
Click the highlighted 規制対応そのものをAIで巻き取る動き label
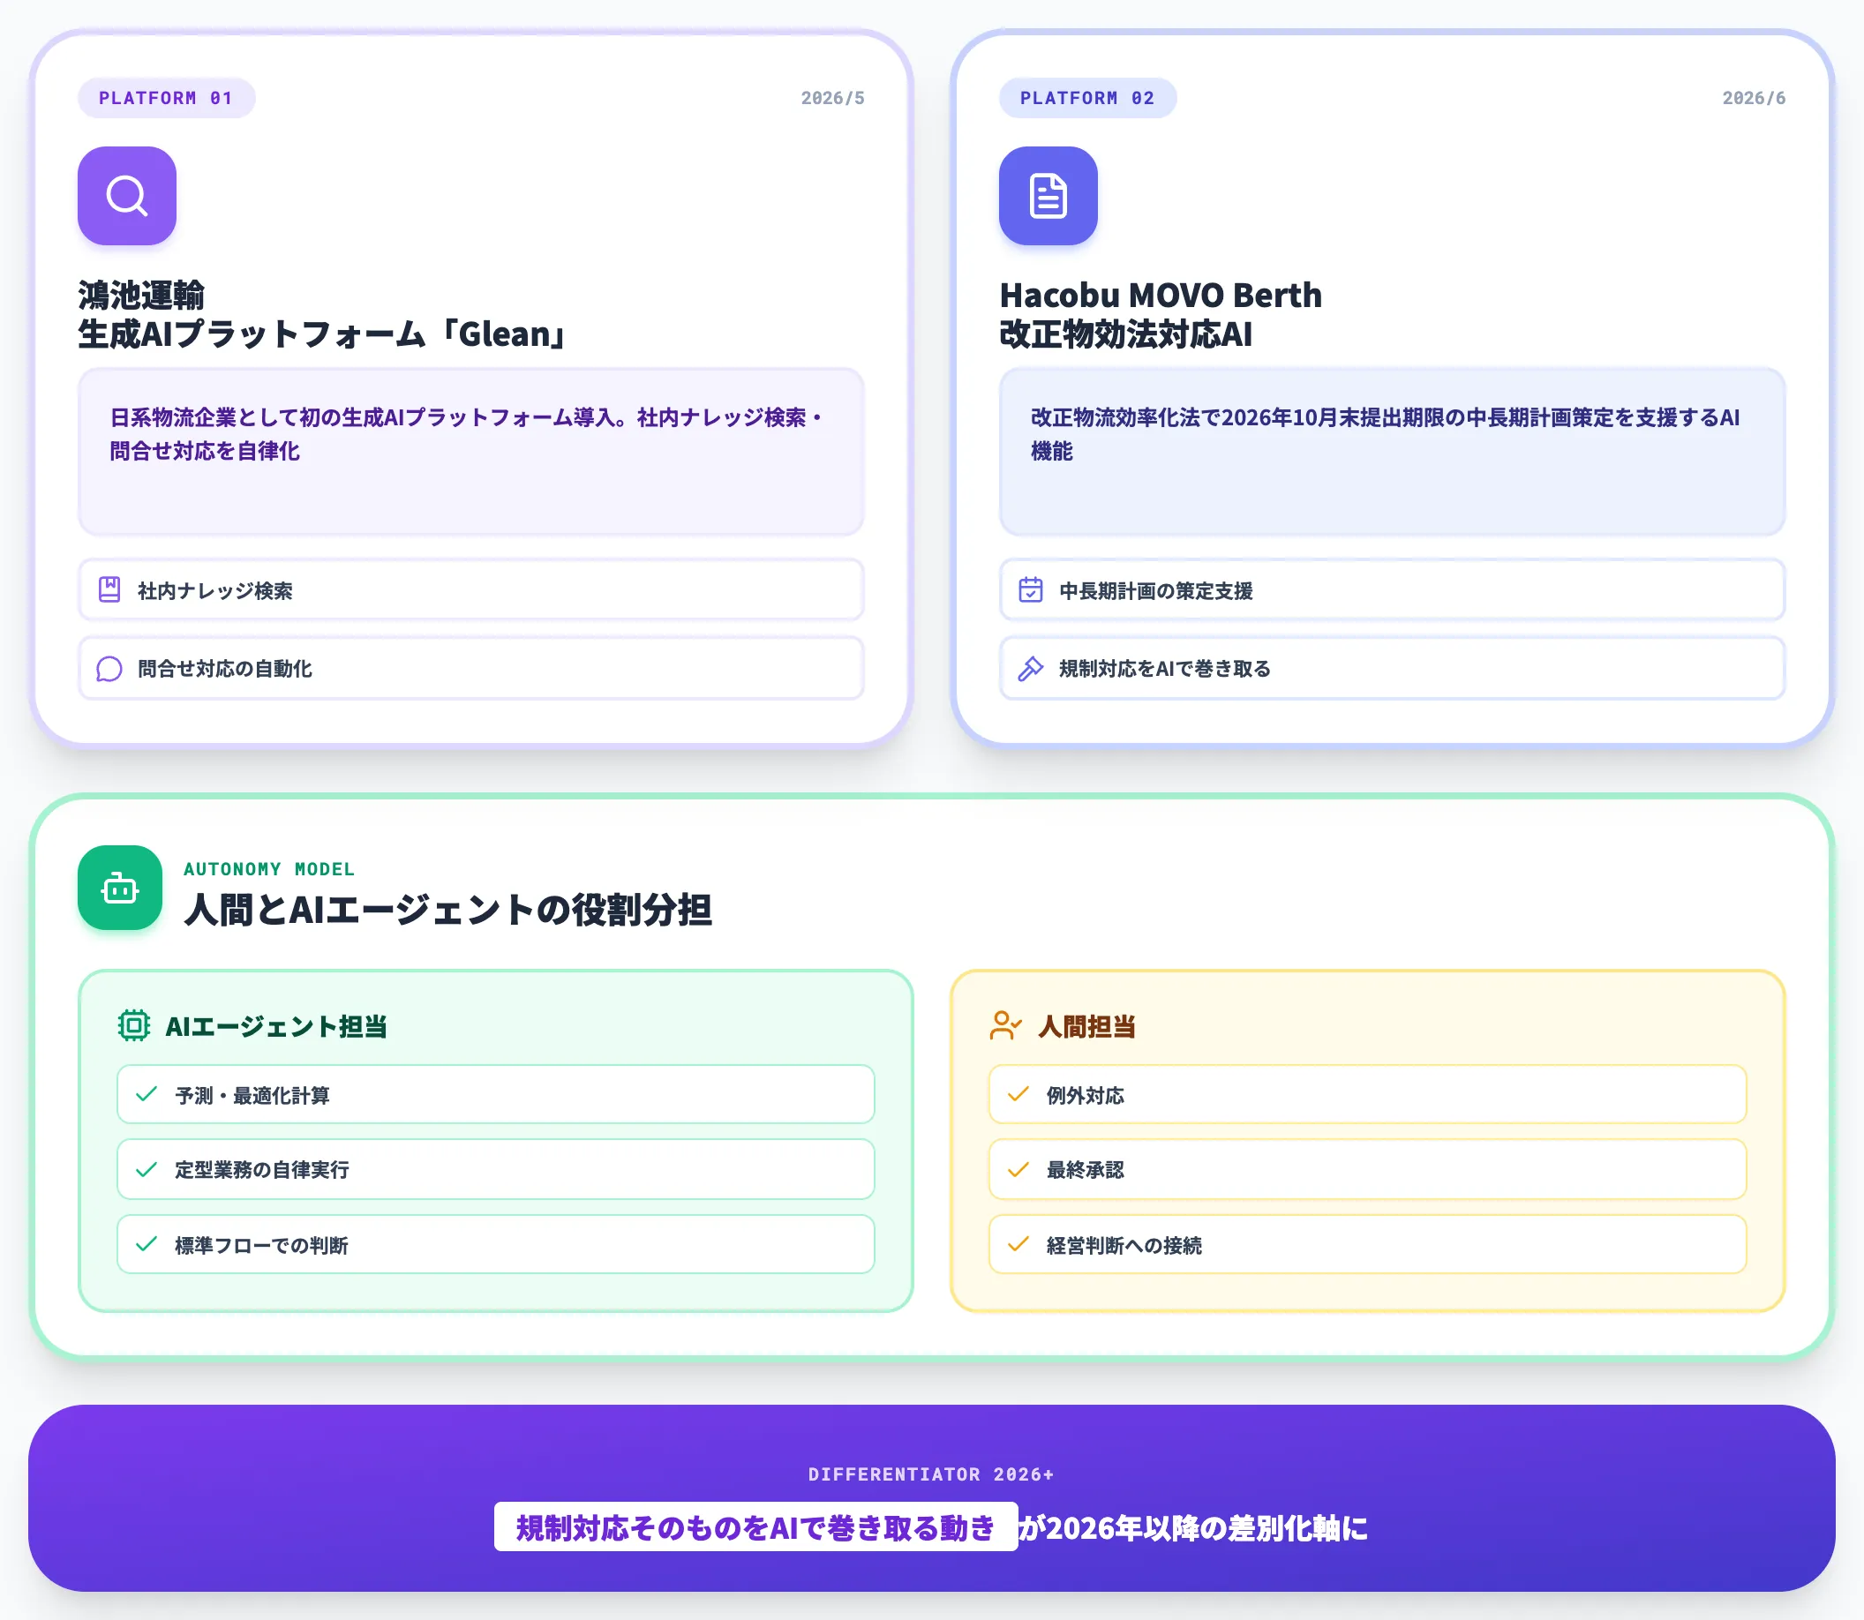756,1526
